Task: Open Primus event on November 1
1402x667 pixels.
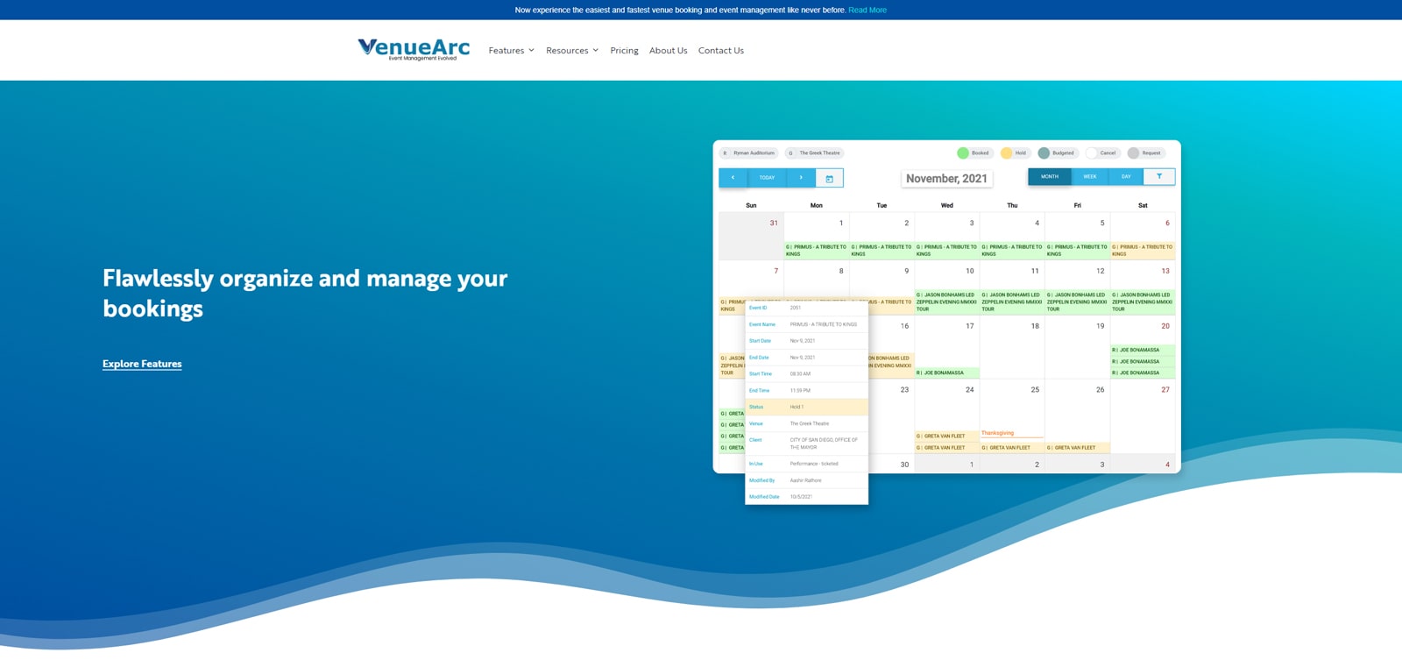Action: (816, 251)
